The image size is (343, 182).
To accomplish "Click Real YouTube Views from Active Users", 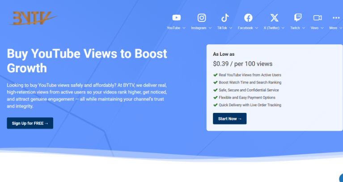I will point(250,75).
